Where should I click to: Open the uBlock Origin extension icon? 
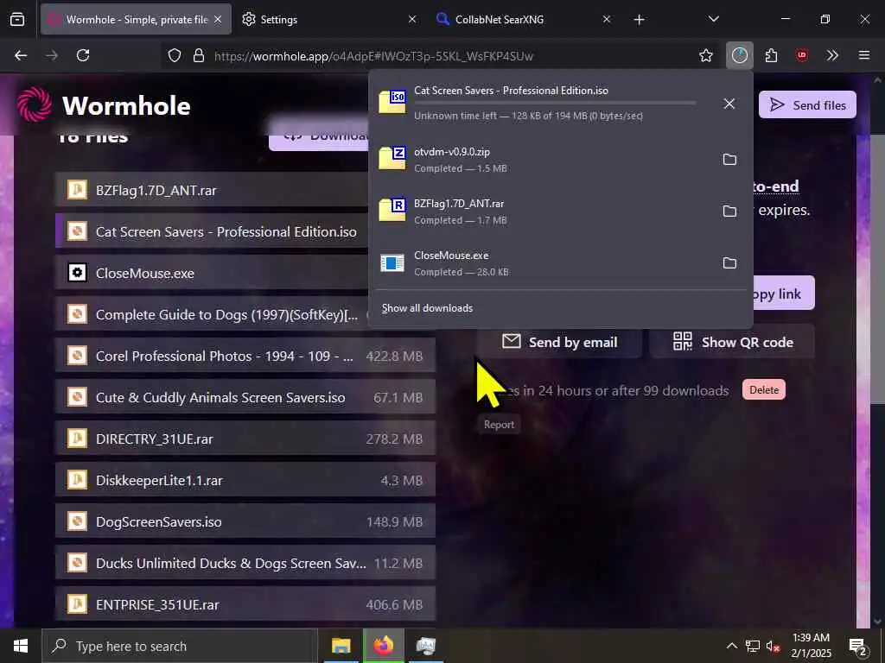click(x=801, y=55)
